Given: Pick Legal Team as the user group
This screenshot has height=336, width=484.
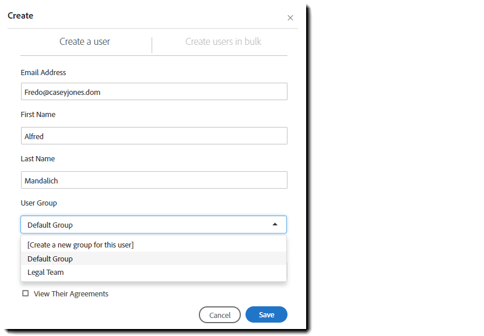Looking at the screenshot, I should tap(45, 272).
